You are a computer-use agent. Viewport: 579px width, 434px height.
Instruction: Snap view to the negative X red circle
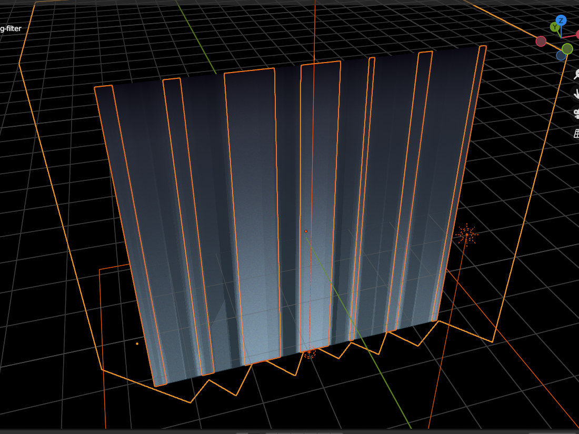(541, 41)
